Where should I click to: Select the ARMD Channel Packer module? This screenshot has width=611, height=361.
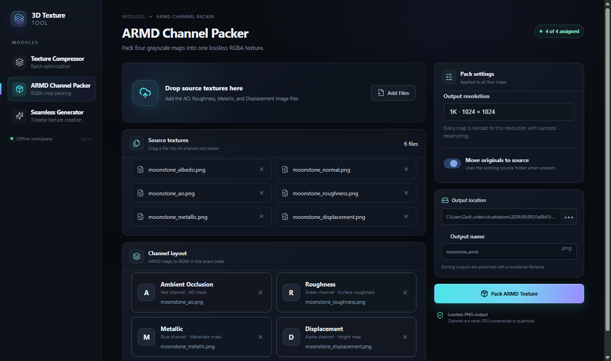click(51, 89)
